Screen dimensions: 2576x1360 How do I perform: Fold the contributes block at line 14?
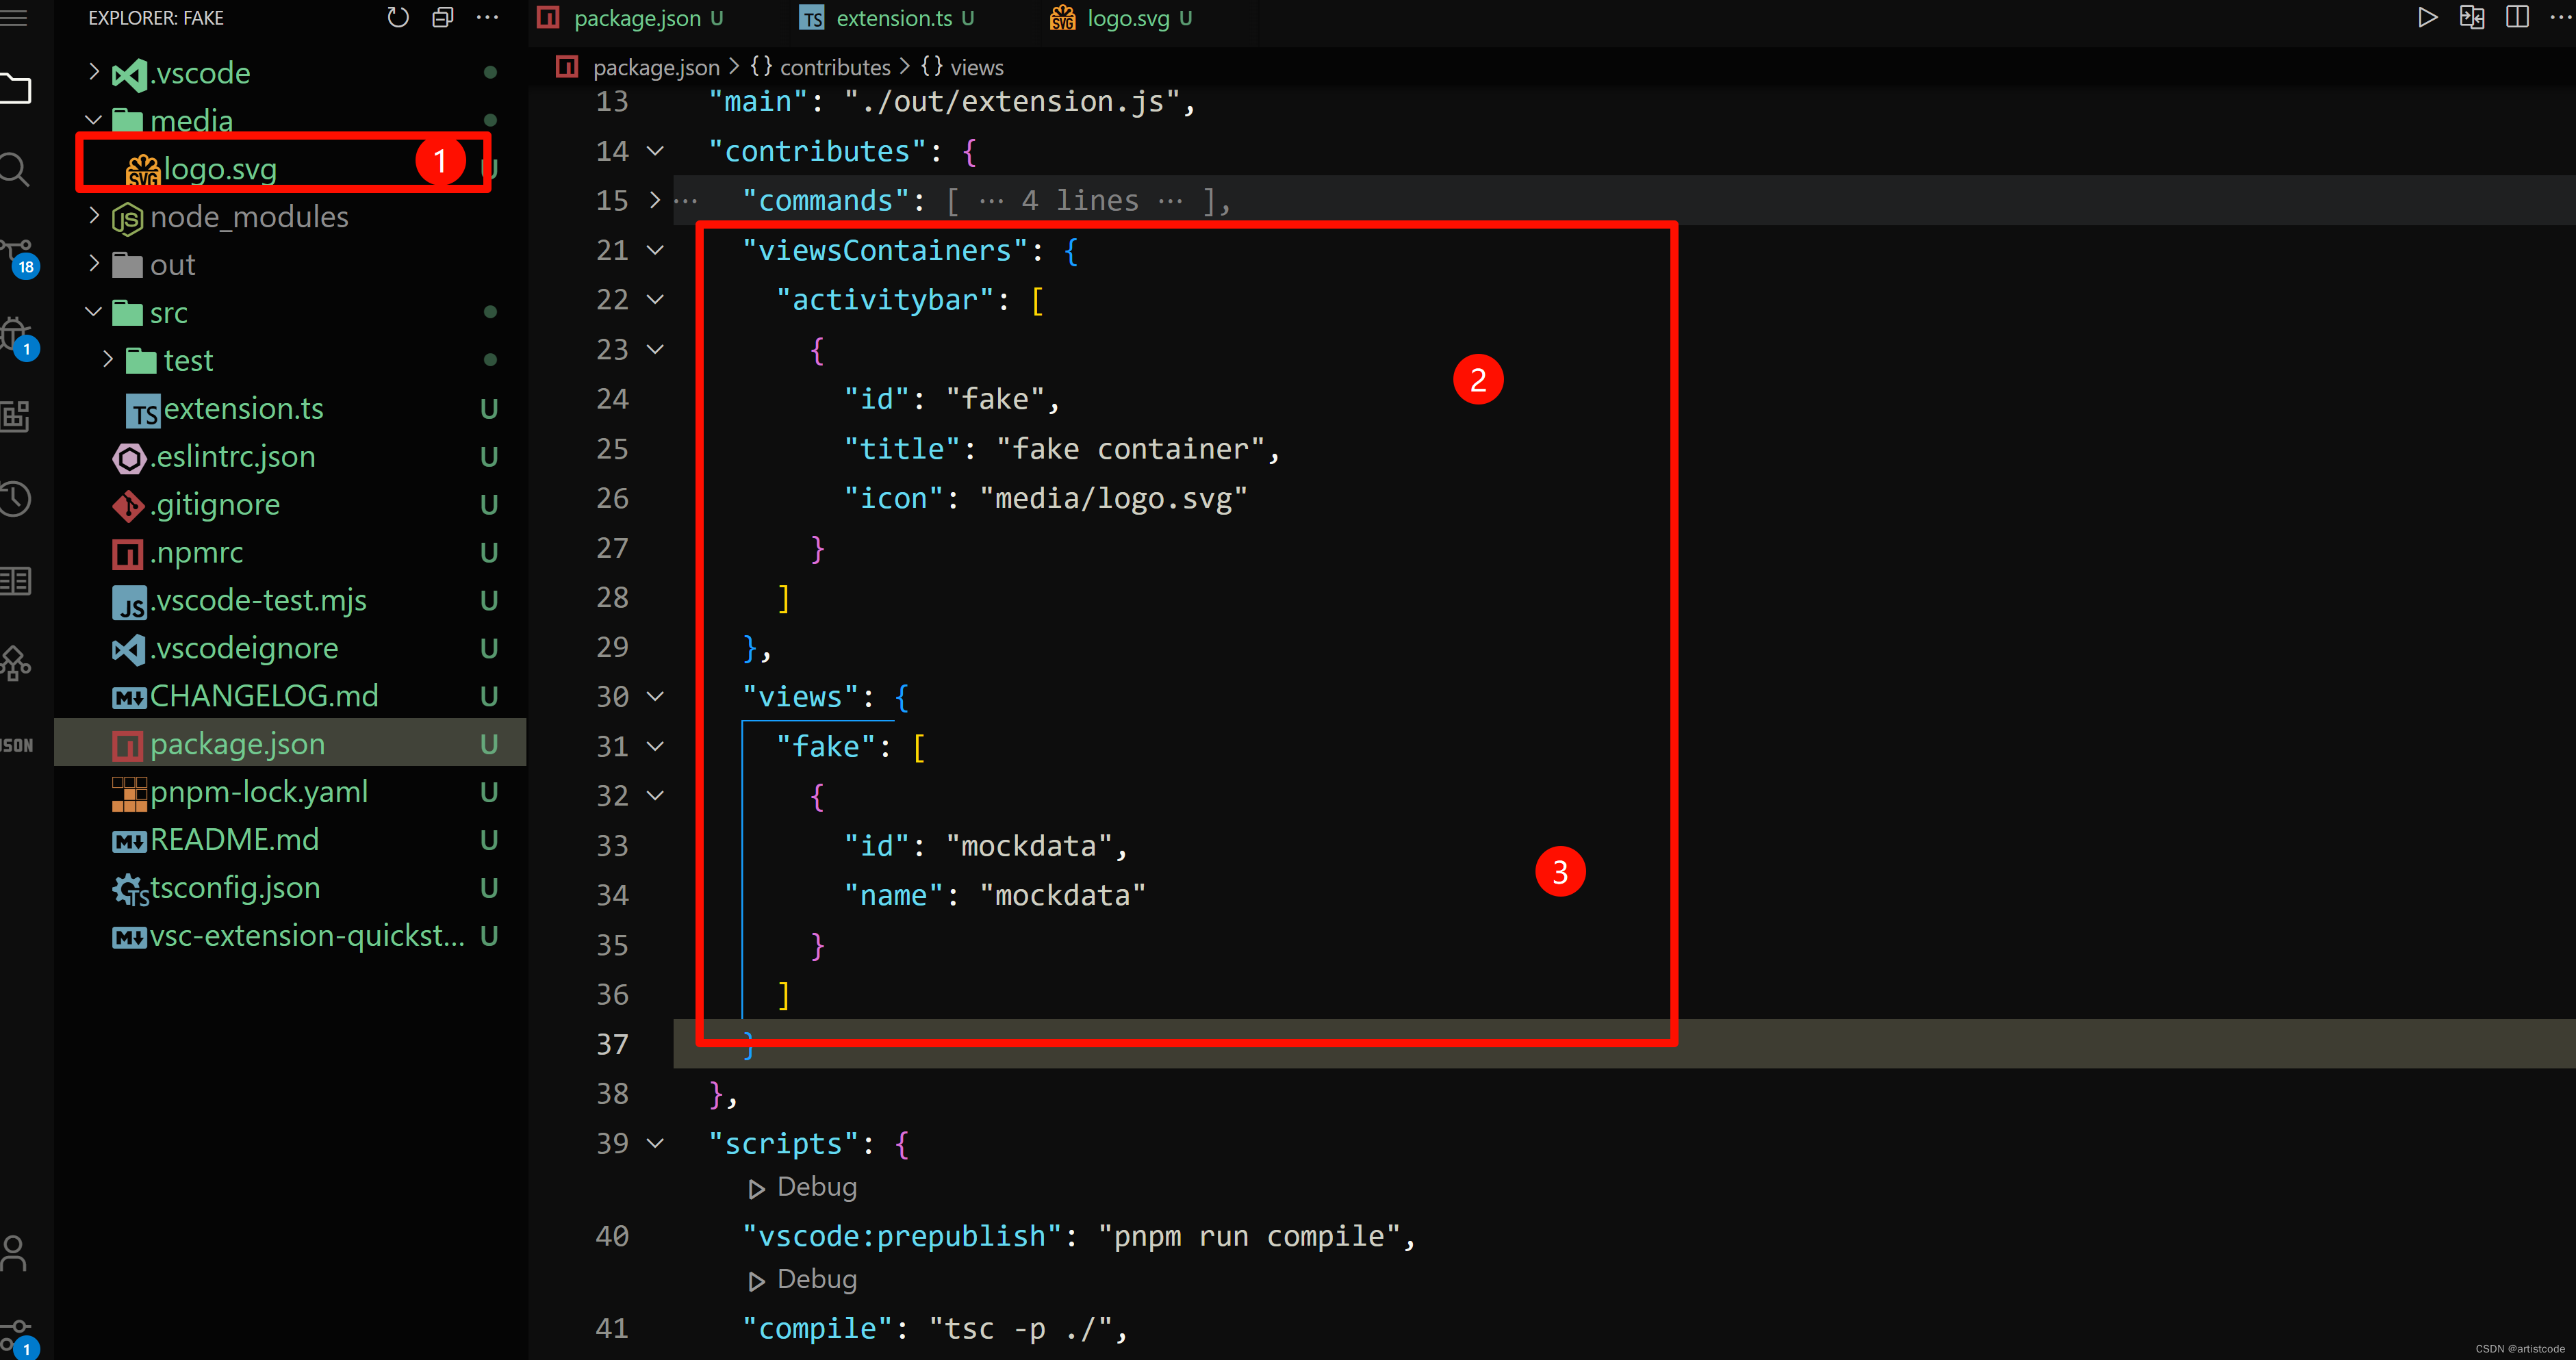[x=655, y=151]
